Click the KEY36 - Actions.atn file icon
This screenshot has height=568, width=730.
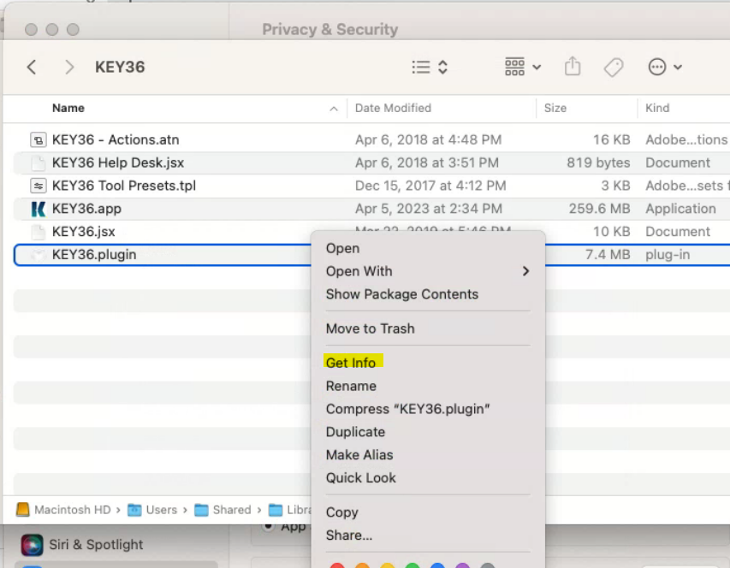click(x=39, y=139)
